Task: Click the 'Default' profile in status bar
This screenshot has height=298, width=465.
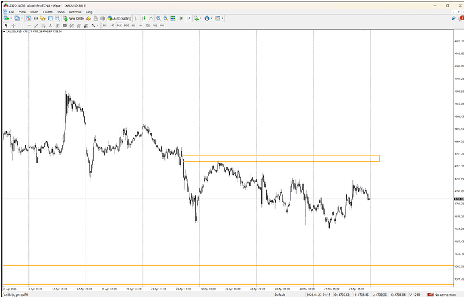Action: (x=280, y=295)
